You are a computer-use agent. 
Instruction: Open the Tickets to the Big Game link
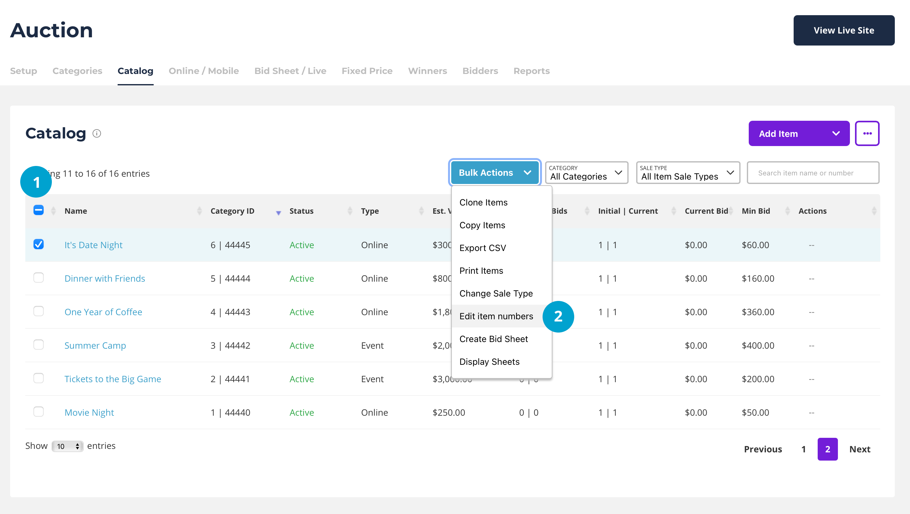coord(113,379)
